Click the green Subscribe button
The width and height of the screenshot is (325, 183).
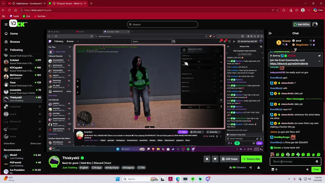[251, 159]
